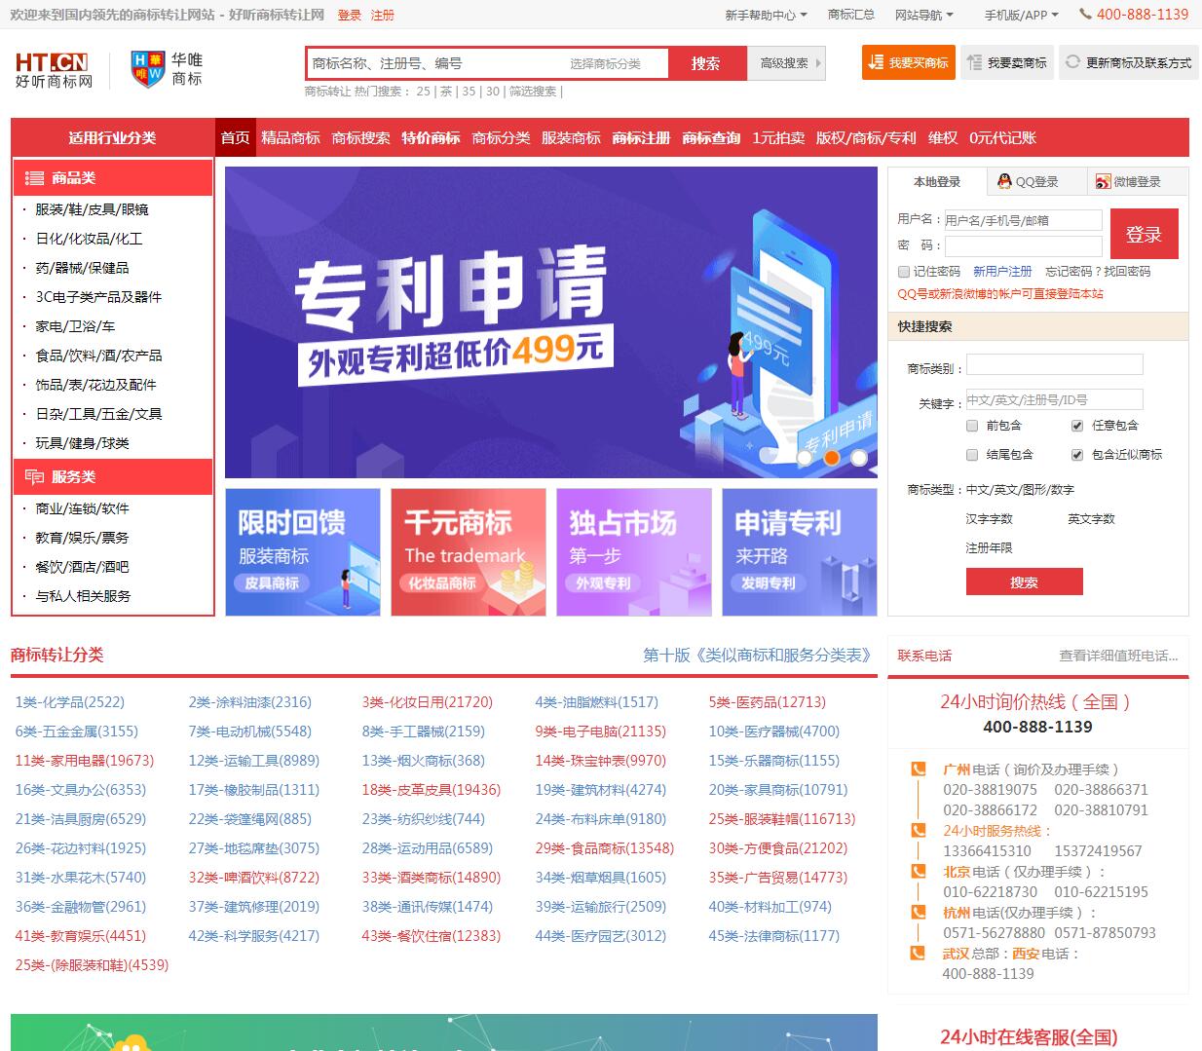This screenshot has height=1051, width=1202.
Task: Select 服装/鞋/皮具/眼镜 category
Action: 92,209
